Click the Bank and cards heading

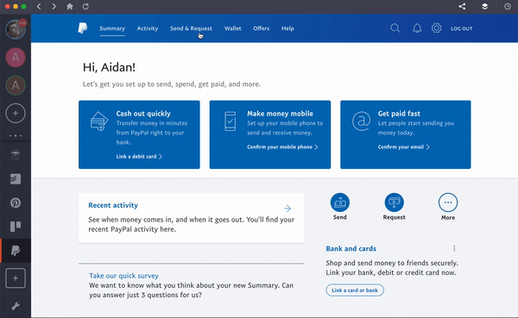click(351, 249)
